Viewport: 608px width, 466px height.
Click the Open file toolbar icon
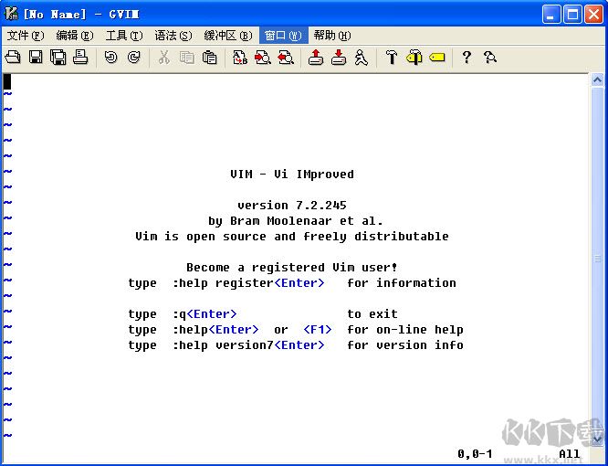(13, 58)
